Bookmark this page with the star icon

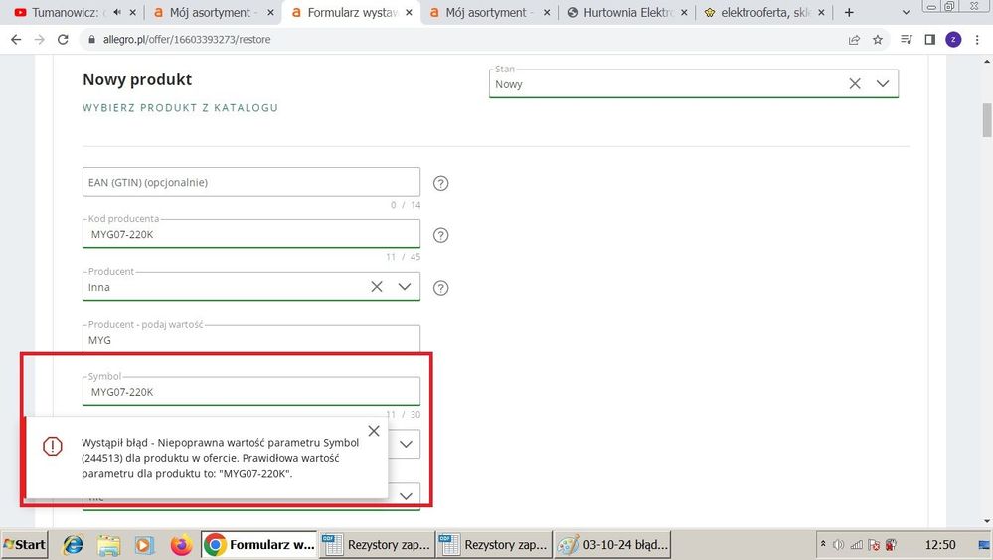878,40
